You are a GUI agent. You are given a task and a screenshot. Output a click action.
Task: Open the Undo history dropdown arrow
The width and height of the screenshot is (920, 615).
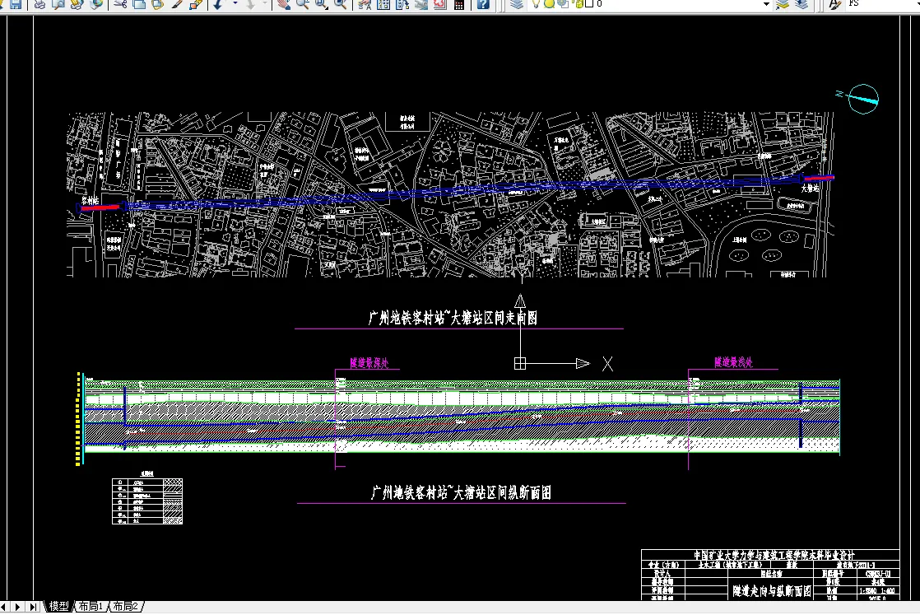coord(235,4)
